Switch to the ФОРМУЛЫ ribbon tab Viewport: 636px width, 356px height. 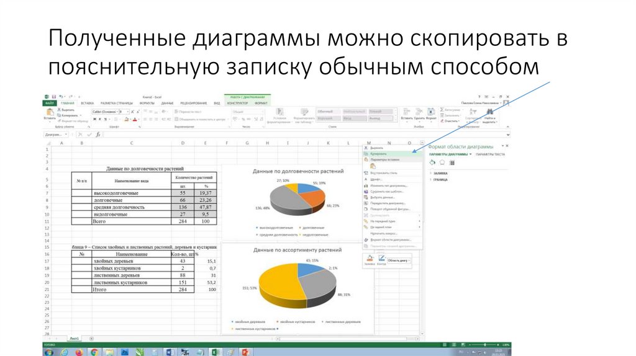pyautogui.click(x=147, y=104)
